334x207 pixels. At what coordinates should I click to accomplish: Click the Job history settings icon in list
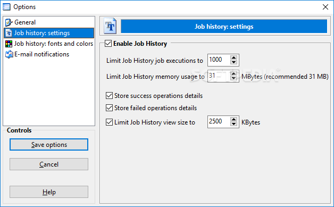tap(9, 33)
